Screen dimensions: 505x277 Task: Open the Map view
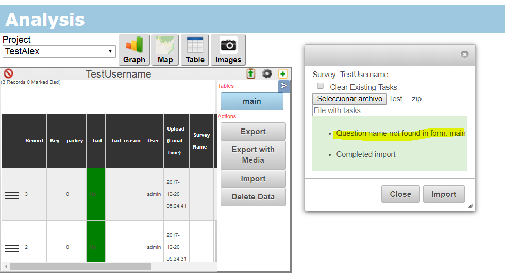tap(165, 50)
